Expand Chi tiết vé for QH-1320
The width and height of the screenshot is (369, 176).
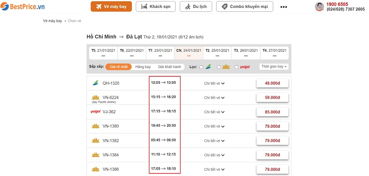coord(214,83)
